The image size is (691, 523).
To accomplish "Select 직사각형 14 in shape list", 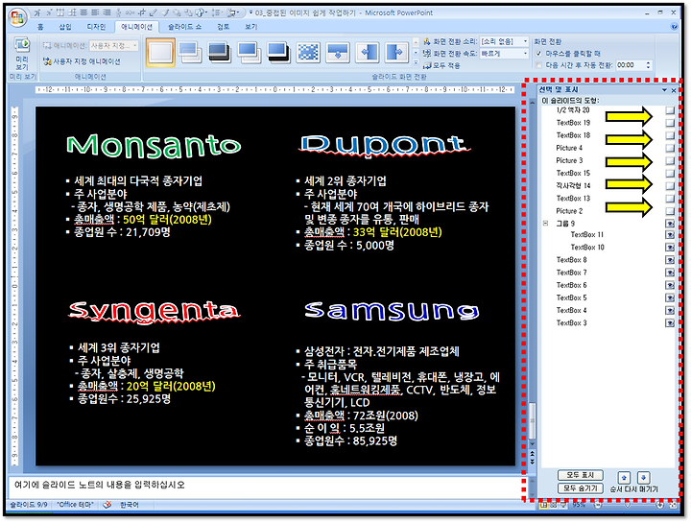I will [x=573, y=185].
